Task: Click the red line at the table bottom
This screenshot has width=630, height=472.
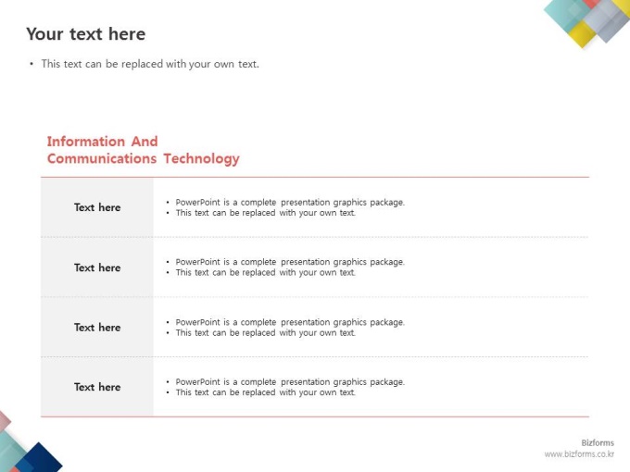Action: tap(315, 416)
